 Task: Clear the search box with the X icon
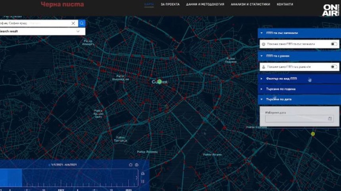click(73, 23)
